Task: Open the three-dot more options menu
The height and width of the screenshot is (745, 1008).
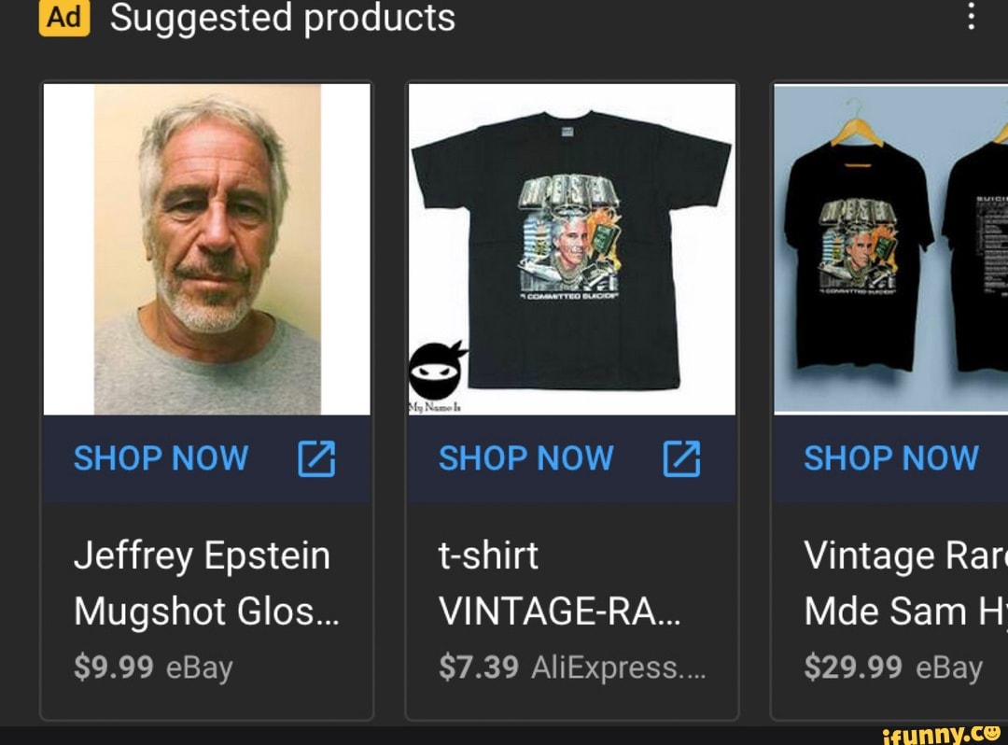Action: click(x=972, y=16)
